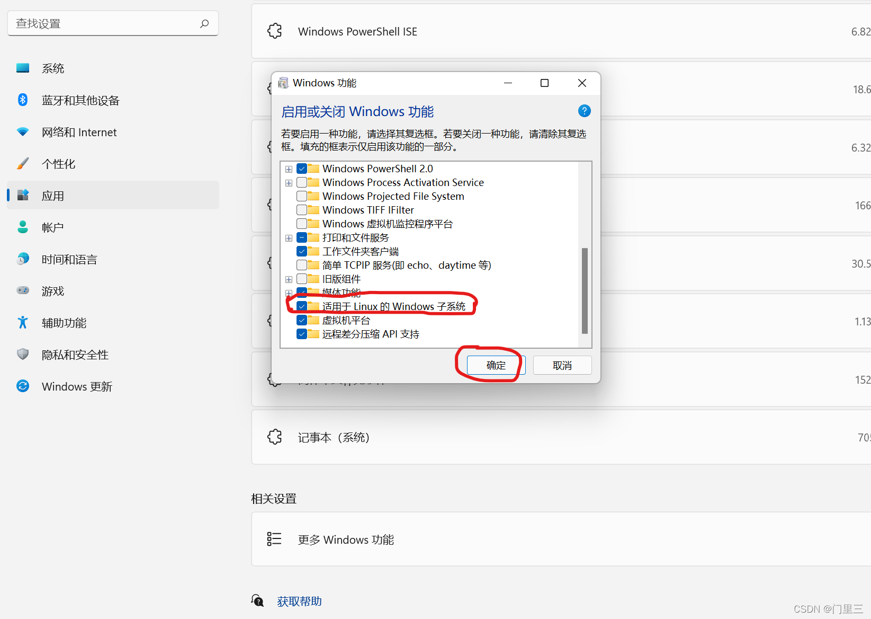Click folder icon of Windows TIFF IFilter
Image resolution: width=871 pixels, height=619 pixels.
tap(313, 210)
